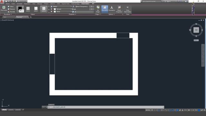This screenshot has height=116, width=206.
Task: Click the Hatch Transparency slider
Action: 82,6
